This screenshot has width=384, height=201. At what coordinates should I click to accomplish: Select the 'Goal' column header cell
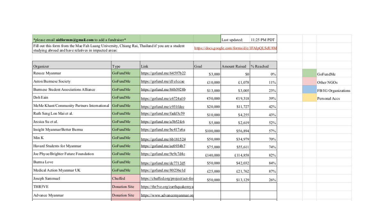click(x=207, y=65)
